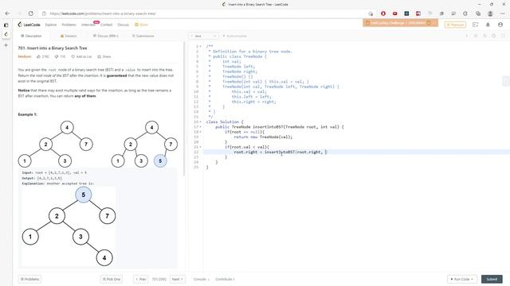This screenshot has width=510, height=286.
Task: Open Store in LeetCode navbar
Action: 142,25
